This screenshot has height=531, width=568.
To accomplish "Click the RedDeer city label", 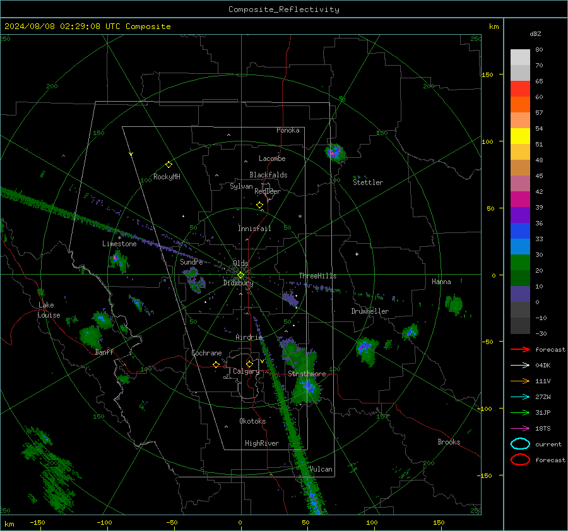I will tap(268, 191).
